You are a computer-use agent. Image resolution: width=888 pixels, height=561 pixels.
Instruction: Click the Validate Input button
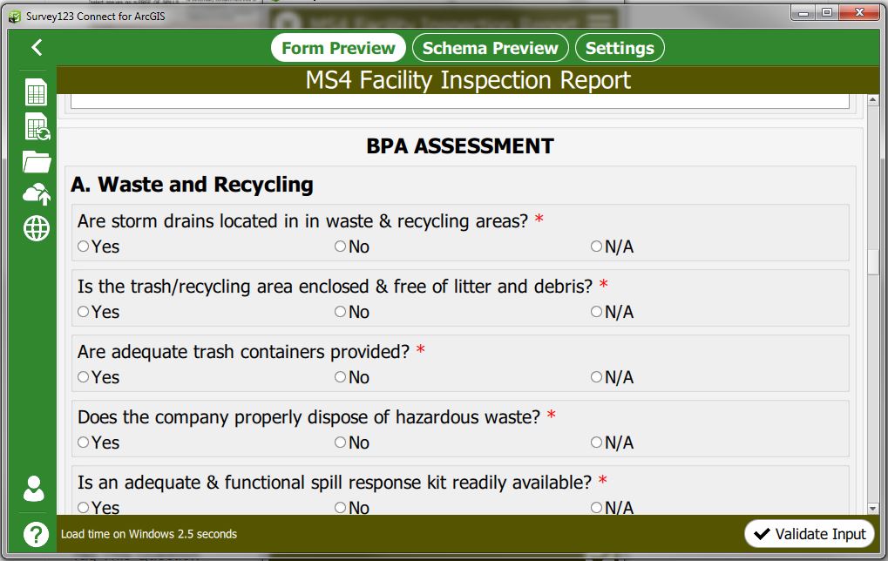click(810, 534)
